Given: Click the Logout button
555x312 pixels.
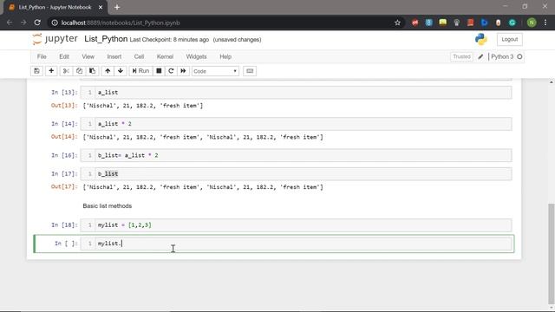Looking at the screenshot, I should [509, 39].
